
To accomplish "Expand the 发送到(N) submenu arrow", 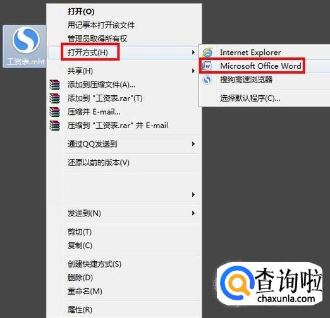I will point(193,213).
